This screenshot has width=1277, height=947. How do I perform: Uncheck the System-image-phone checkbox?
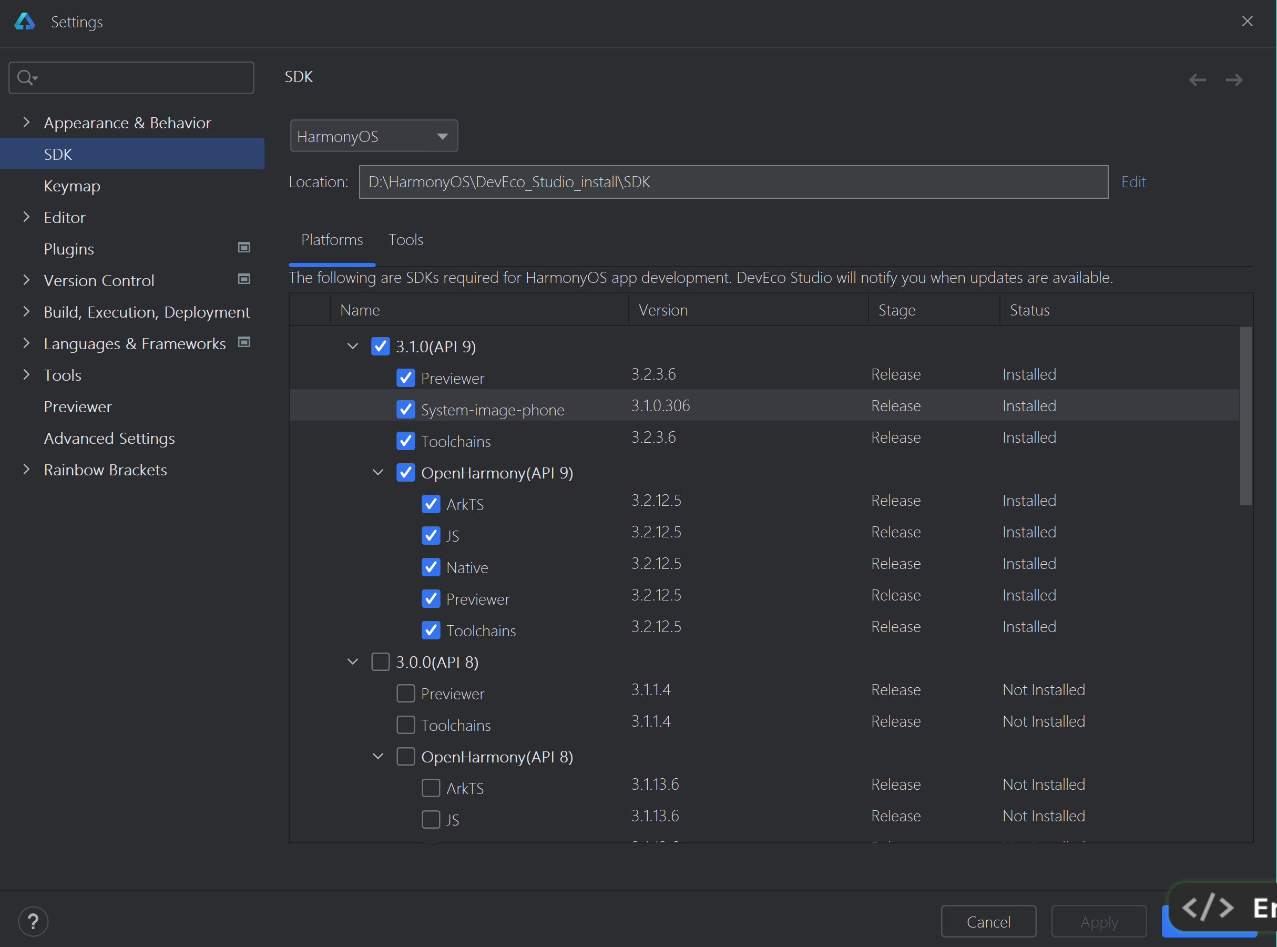coord(406,409)
